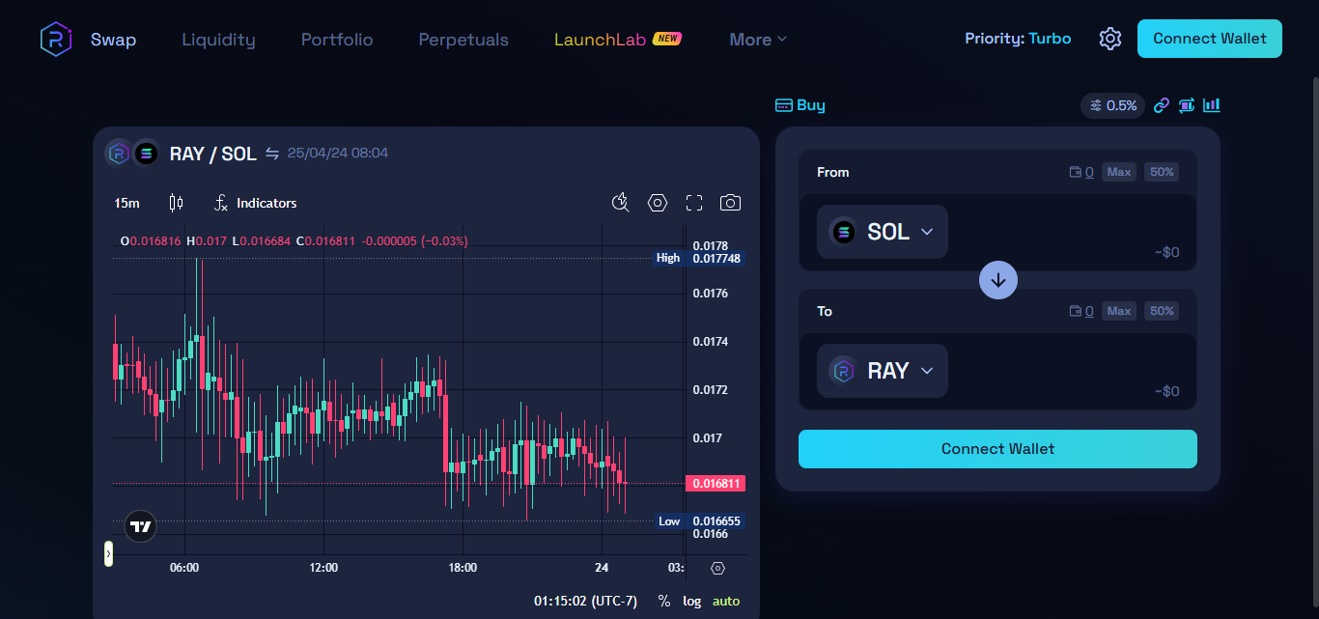The height and width of the screenshot is (619, 1319).
Task: Open chart timezone selector (UTC-7)
Action: pos(585,601)
